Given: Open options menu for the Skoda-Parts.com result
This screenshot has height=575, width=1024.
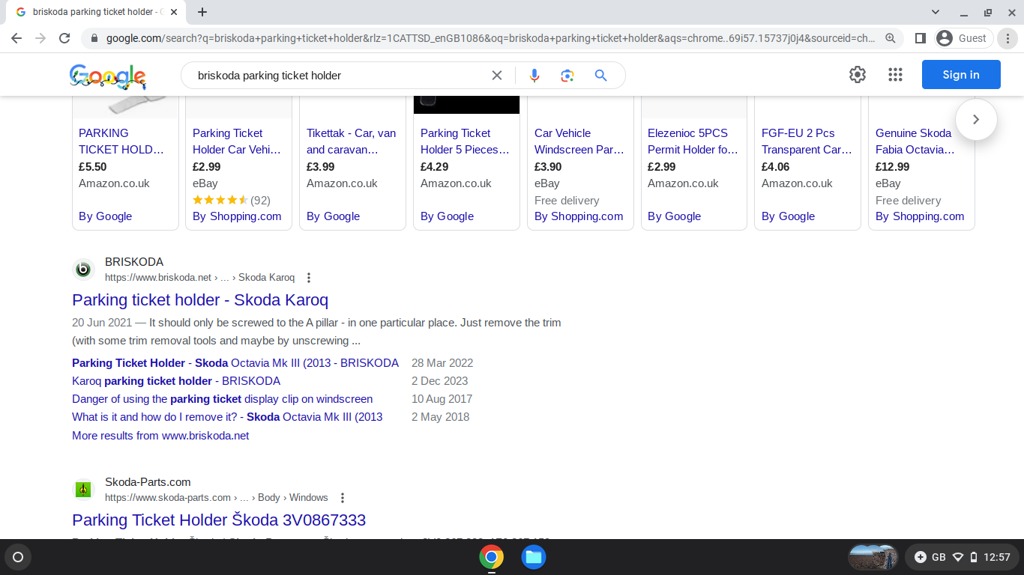Looking at the screenshot, I should click(x=343, y=498).
